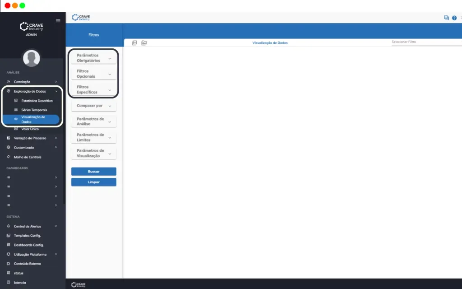Collapse sidebar with hamburger menu icon

(58, 21)
